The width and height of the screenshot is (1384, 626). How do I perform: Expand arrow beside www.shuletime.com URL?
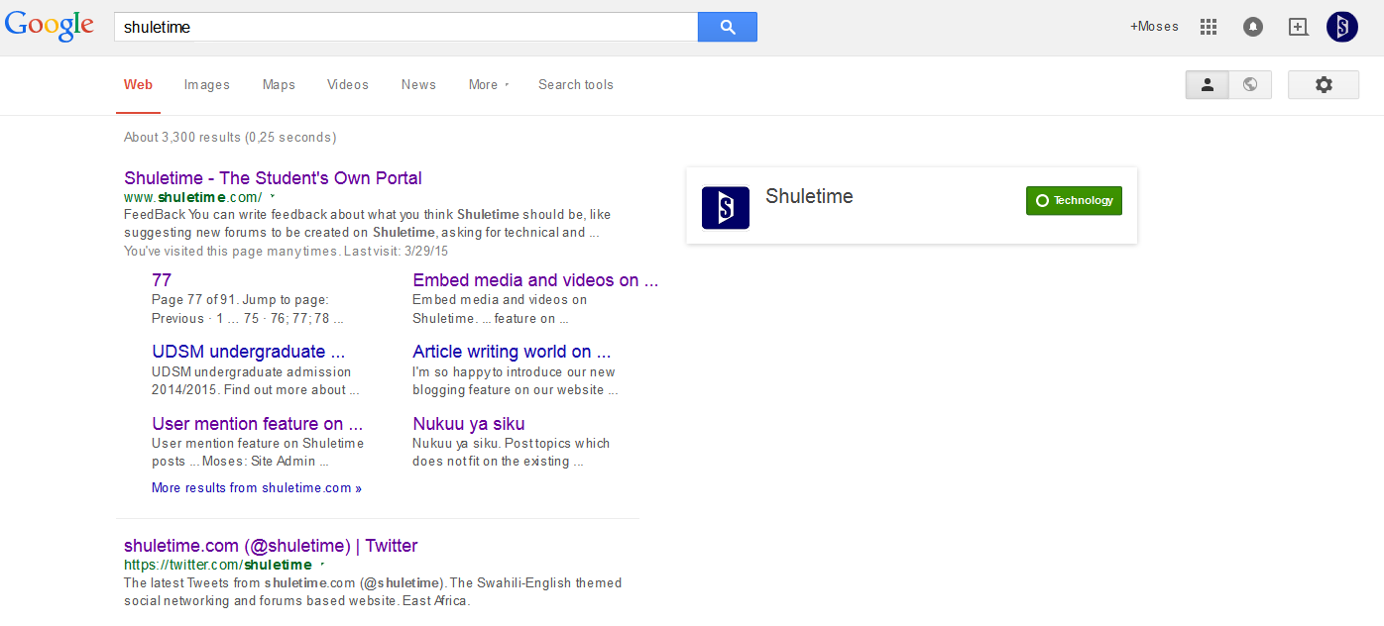(x=273, y=197)
